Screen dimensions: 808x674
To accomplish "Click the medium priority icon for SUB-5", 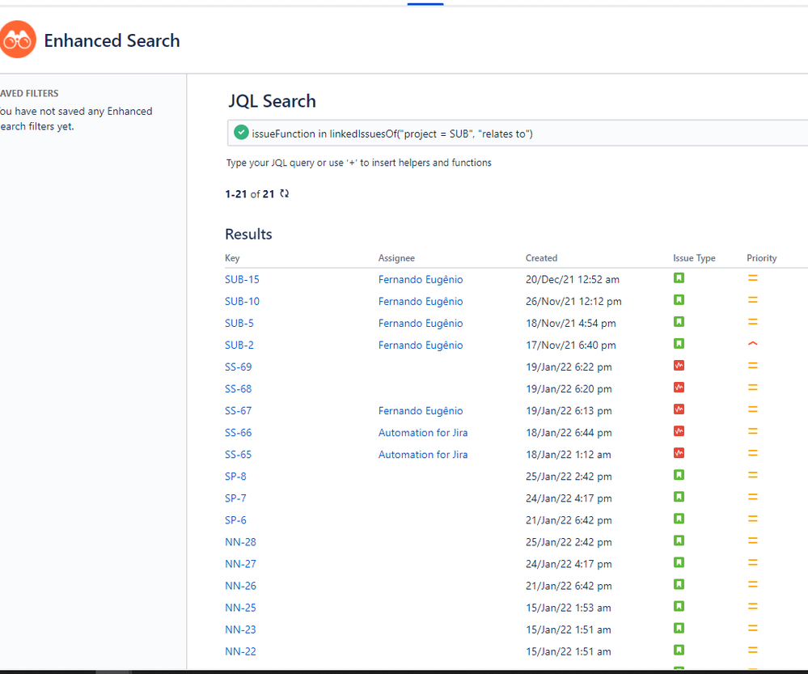I will click(x=753, y=322).
